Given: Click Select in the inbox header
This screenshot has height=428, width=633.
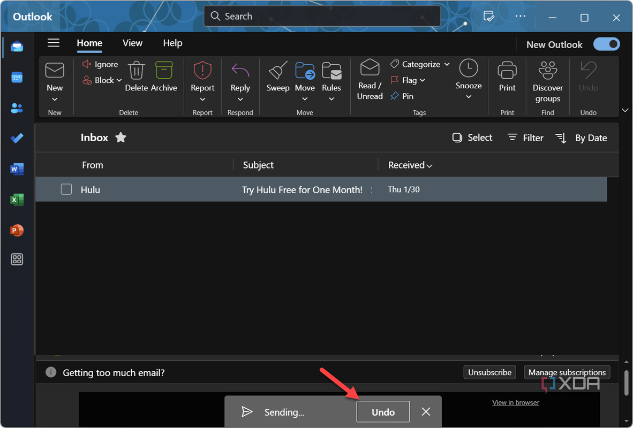Looking at the screenshot, I should pos(472,137).
